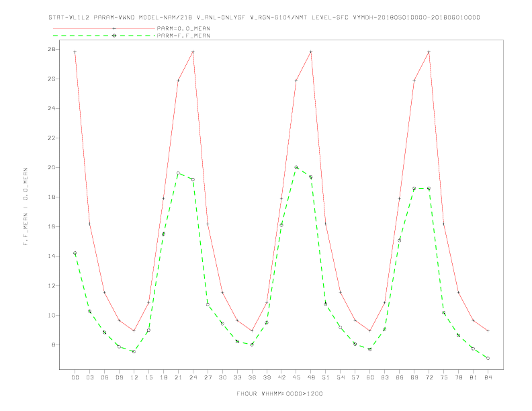Click the x-axis tick label 72
This screenshot has width=532, height=411.
click(x=429, y=377)
